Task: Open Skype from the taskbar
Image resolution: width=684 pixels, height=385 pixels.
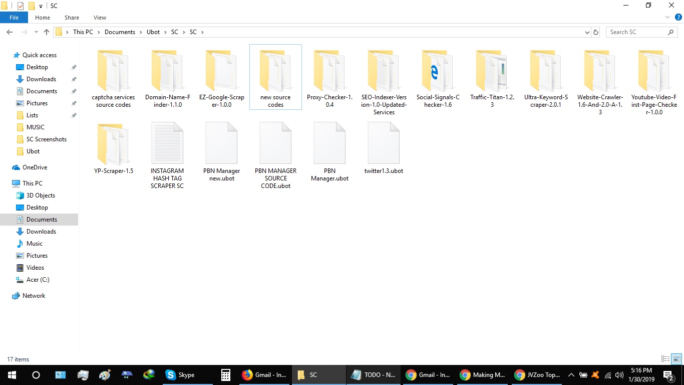Action: coord(180,375)
